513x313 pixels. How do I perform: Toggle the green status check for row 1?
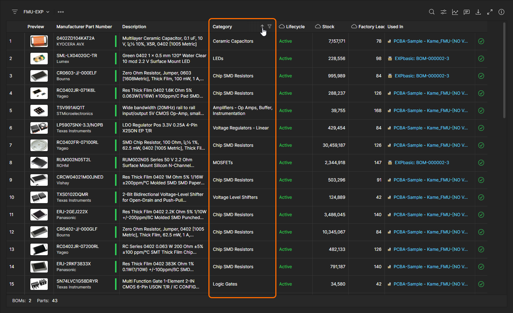(481, 41)
